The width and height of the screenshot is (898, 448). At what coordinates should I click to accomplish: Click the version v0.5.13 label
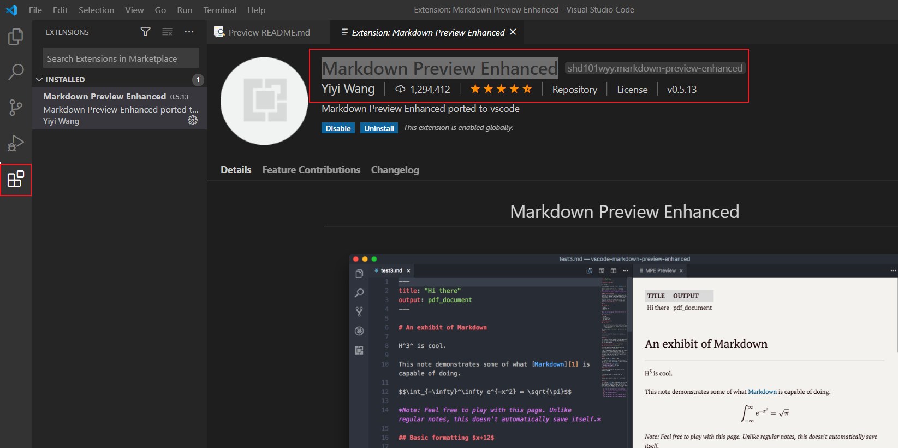tap(682, 90)
